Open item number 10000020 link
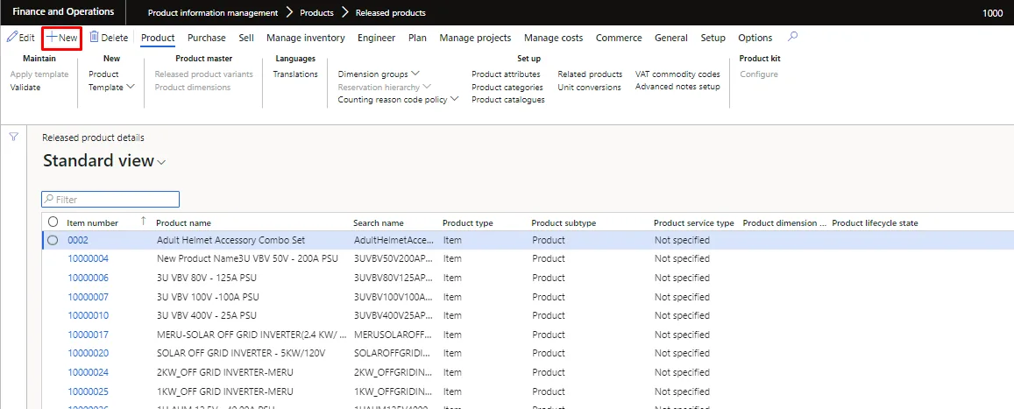Image resolution: width=1014 pixels, height=409 pixels. point(88,354)
